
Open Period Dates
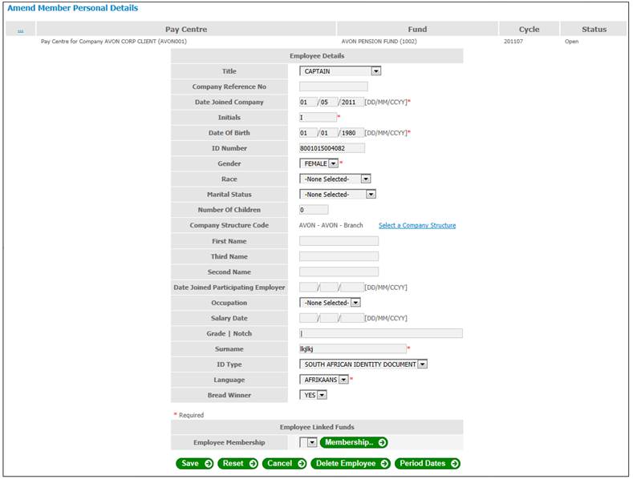[x=427, y=463]
